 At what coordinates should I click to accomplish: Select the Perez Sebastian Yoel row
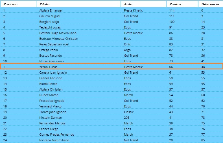(x=111, y=44)
